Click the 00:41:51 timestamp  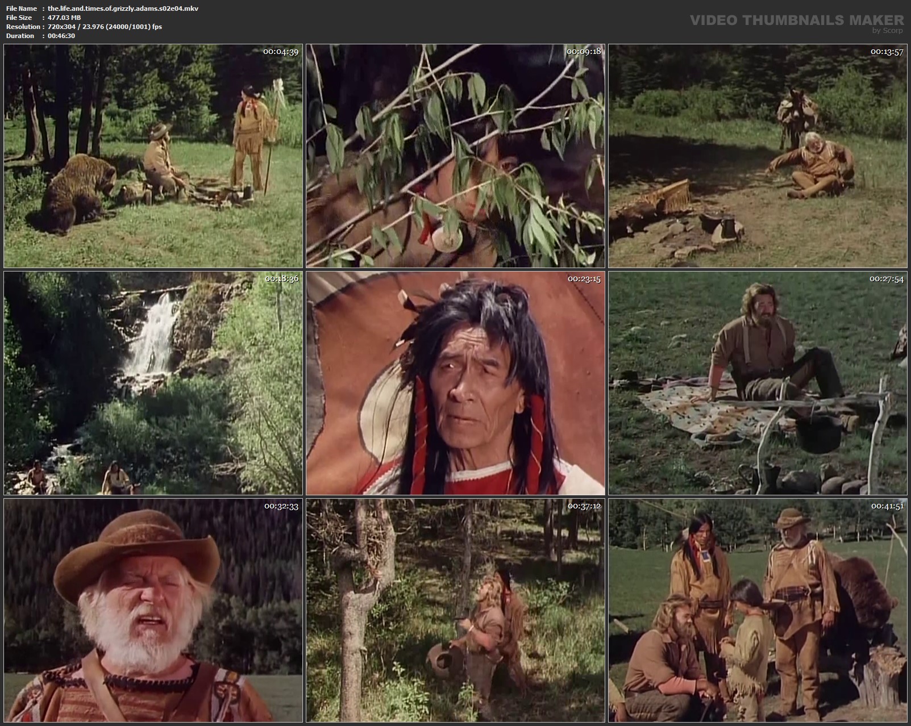coord(887,506)
